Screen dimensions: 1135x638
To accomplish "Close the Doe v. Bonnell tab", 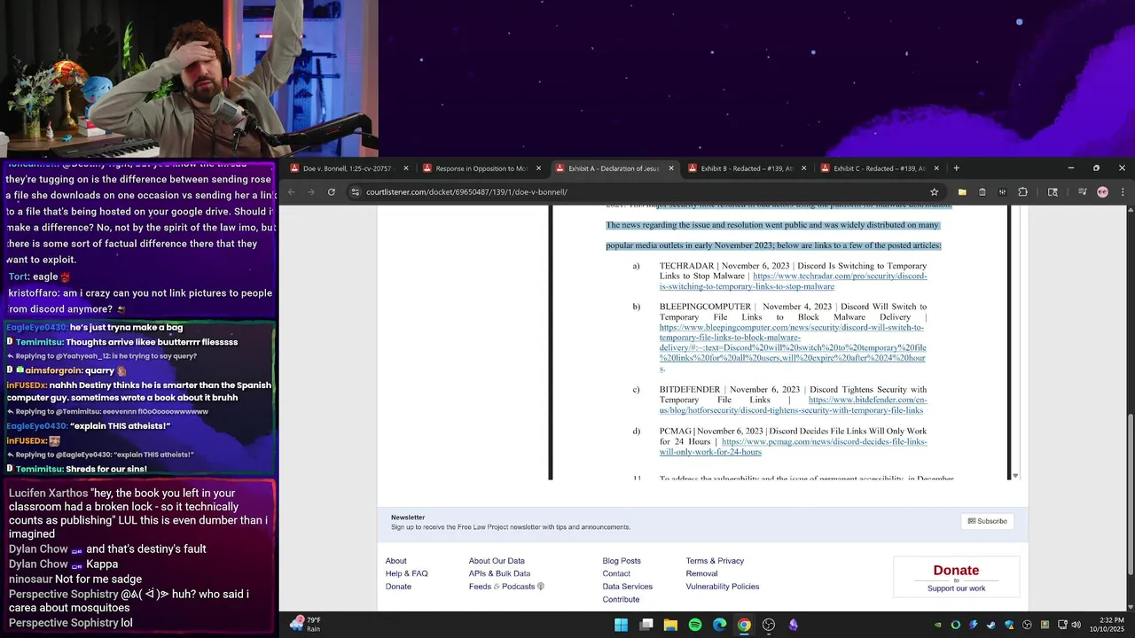I will 406,168.
